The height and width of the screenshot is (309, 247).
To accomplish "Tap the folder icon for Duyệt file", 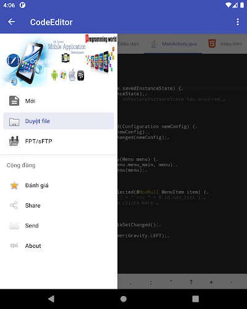I will 14,122.
